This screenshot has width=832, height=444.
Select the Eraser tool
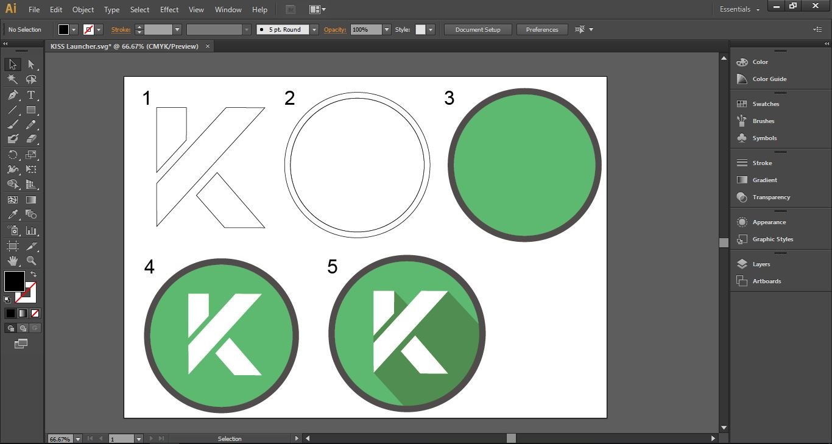click(31, 139)
